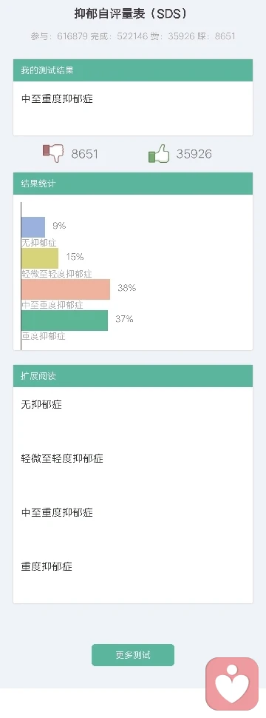Click the green thumbs-up like icon
This screenshot has width=266, height=718.
[x=159, y=153]
